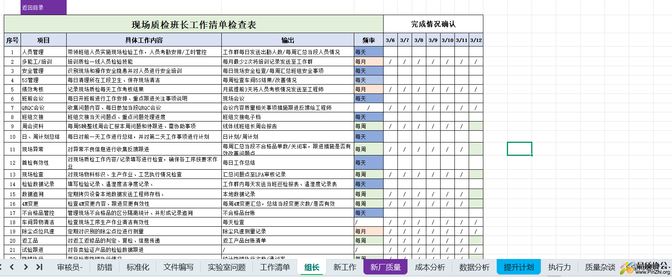Switch to the 文件编写 sheet tab

click(x=179, y=267)
